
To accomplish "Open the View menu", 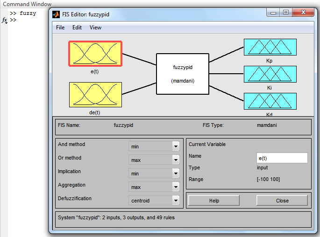I will point(95,28).
